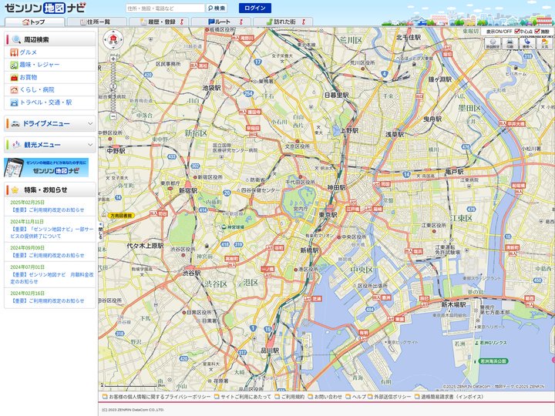Focus the address/facility search input field
The image size is (555, 416).
click(165, 8)
